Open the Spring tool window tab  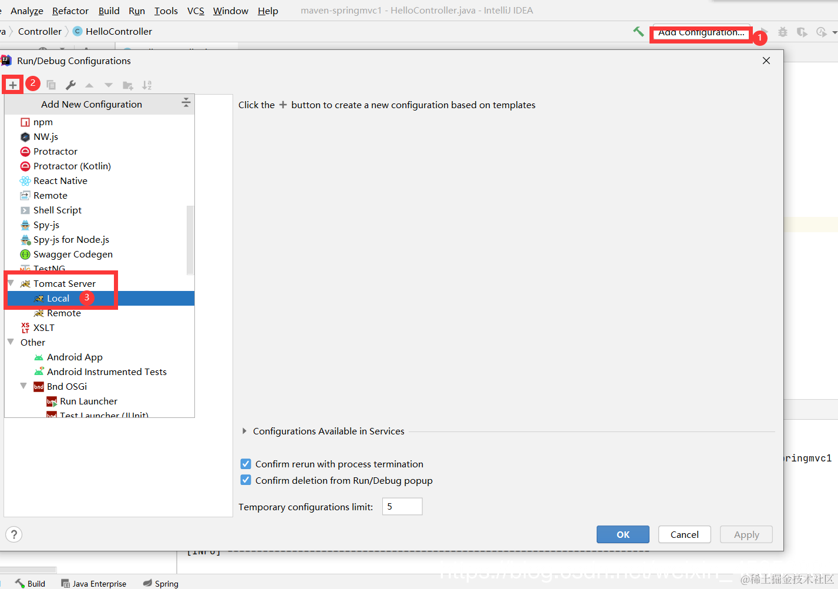tap(161, 583)
